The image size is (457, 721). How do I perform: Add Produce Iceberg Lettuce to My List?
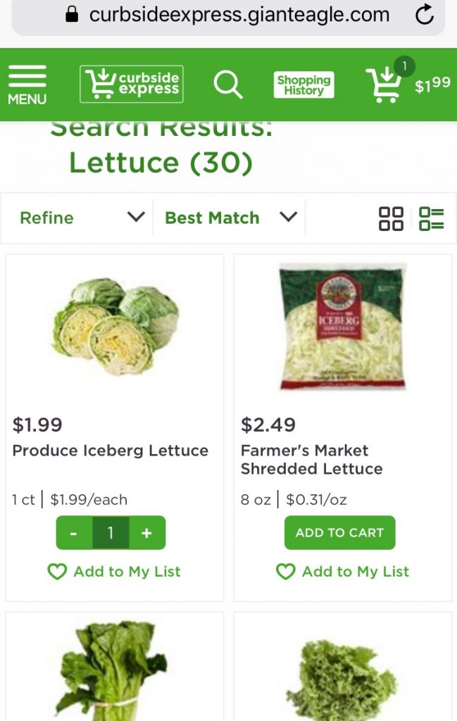point(114,571)
